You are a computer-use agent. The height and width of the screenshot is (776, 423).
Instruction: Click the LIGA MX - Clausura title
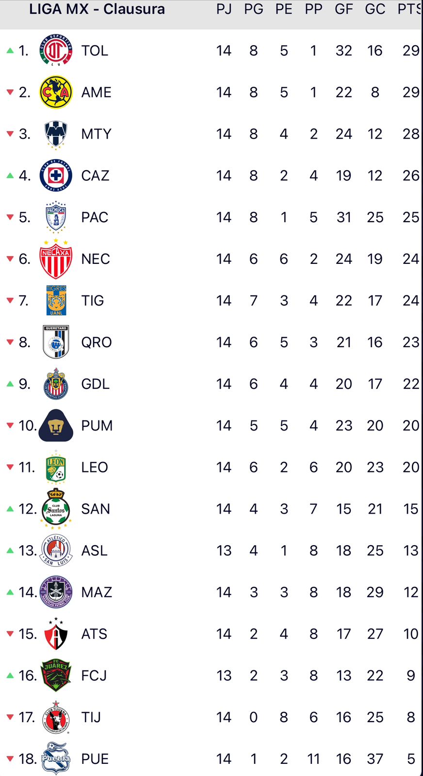(x=97, y=9)
